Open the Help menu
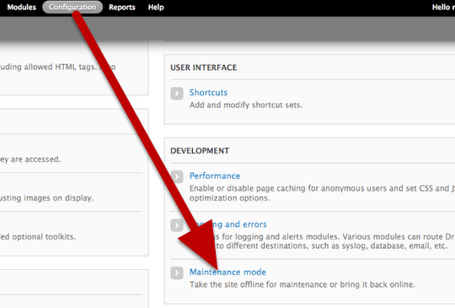The height and width of the screenshot is (308, 455). click(156, 8)
